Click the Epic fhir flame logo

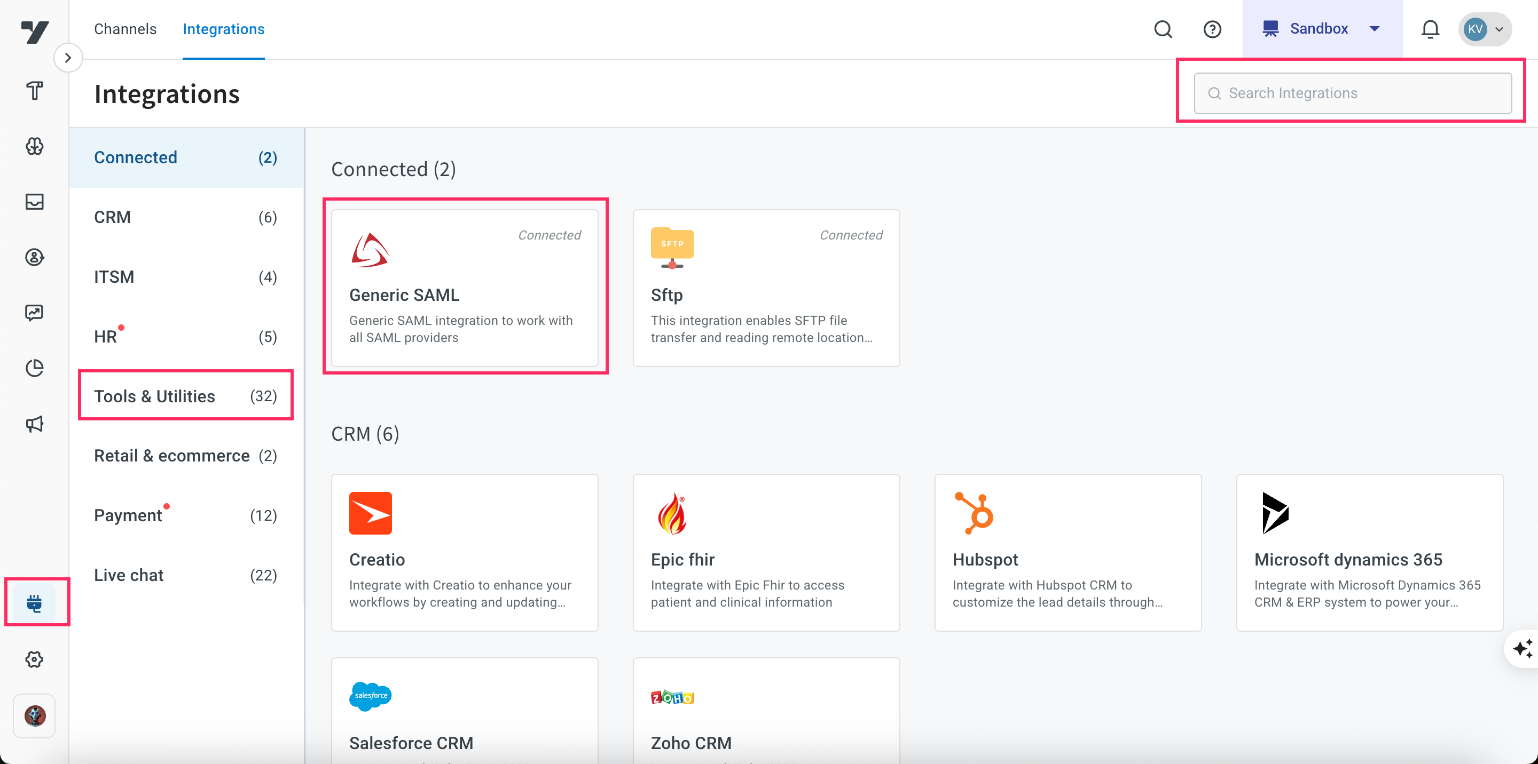672,513
